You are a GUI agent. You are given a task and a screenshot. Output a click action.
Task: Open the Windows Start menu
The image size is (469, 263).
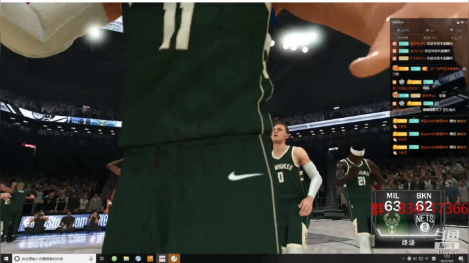(x=6, y=258)
